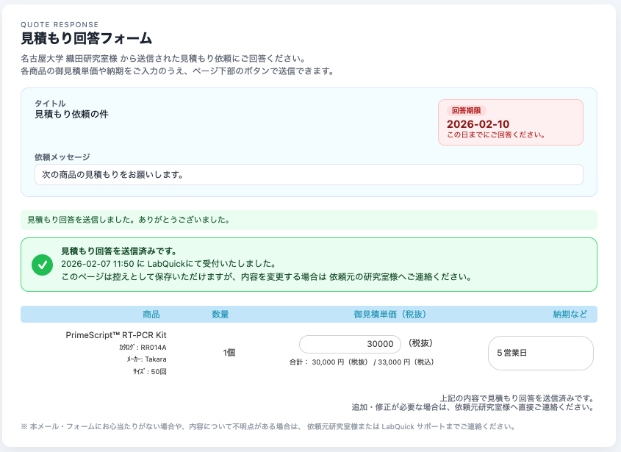Click the 見積もり回答フォーム page heading
This screenshot has height=452, width=621.
click(87, 38)
